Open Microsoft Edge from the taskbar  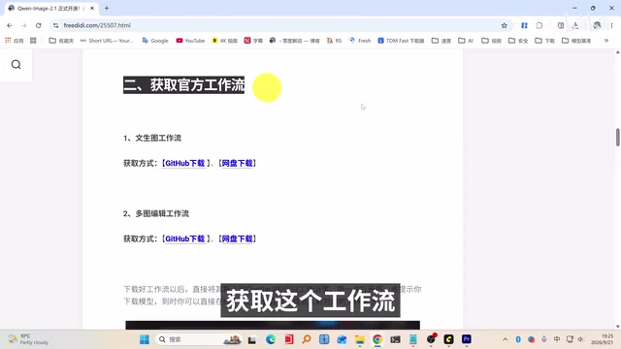click(x=271, y=339)
